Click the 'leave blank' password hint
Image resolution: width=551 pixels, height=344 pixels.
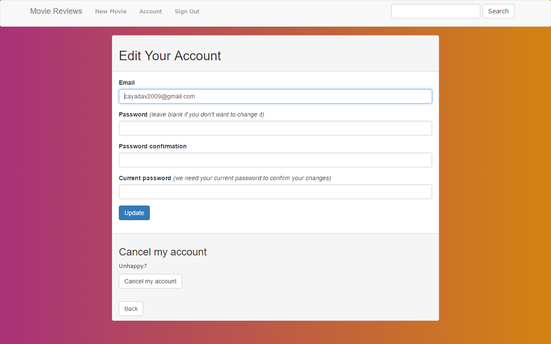click(x=207, y=114)
